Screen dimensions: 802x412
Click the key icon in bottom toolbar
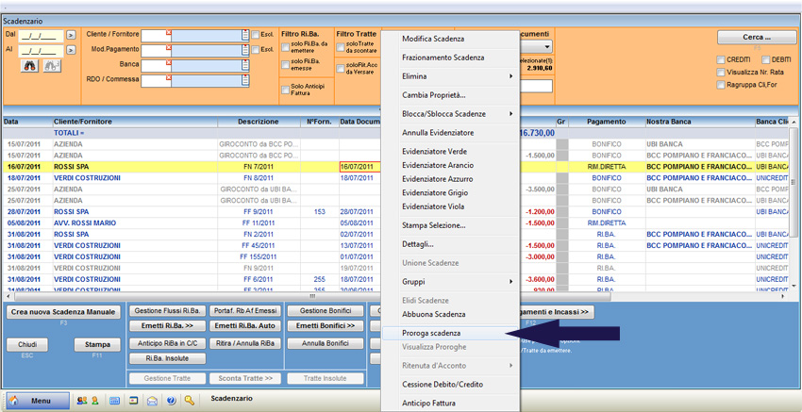[190, 401]
